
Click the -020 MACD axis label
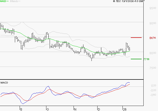[x=153, y=90]
